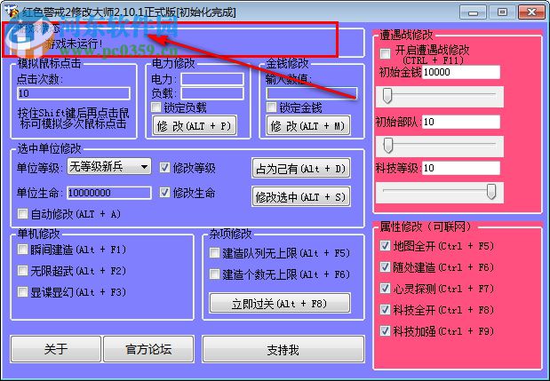Viewport: 550px width, 381px height.
Task: Click the 支持我 button
Action: tap(283, 349)
